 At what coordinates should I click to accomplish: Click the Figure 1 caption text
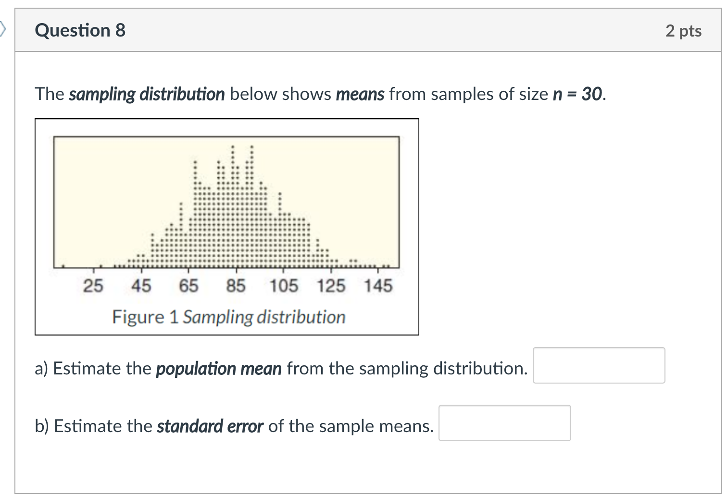228,317
